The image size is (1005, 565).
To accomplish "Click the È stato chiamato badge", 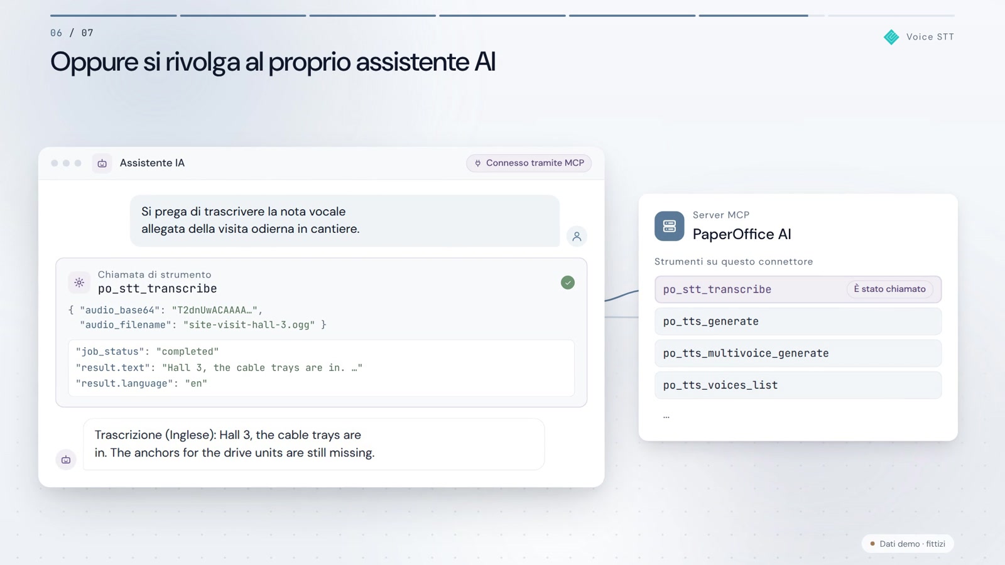I will tap(889, 289).
